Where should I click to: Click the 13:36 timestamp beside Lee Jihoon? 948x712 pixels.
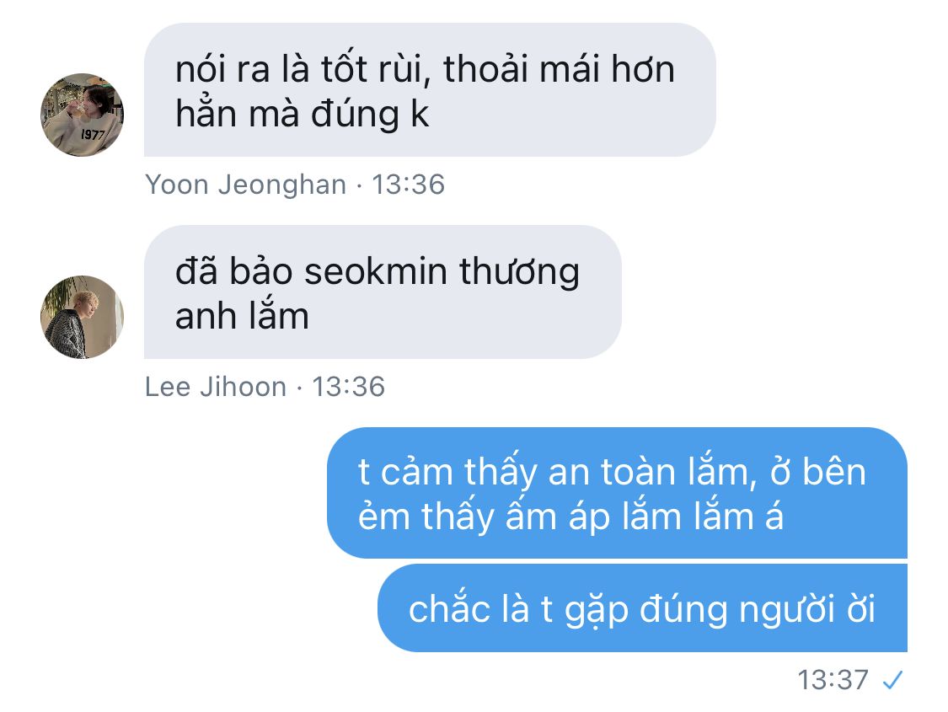(348, 387)
